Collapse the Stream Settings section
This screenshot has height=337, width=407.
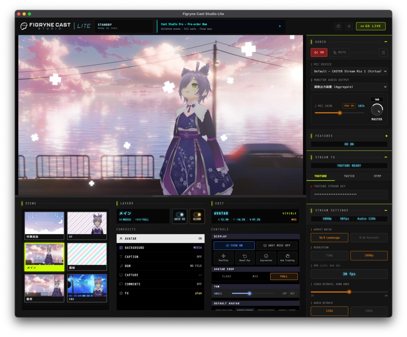click(386, 210)
